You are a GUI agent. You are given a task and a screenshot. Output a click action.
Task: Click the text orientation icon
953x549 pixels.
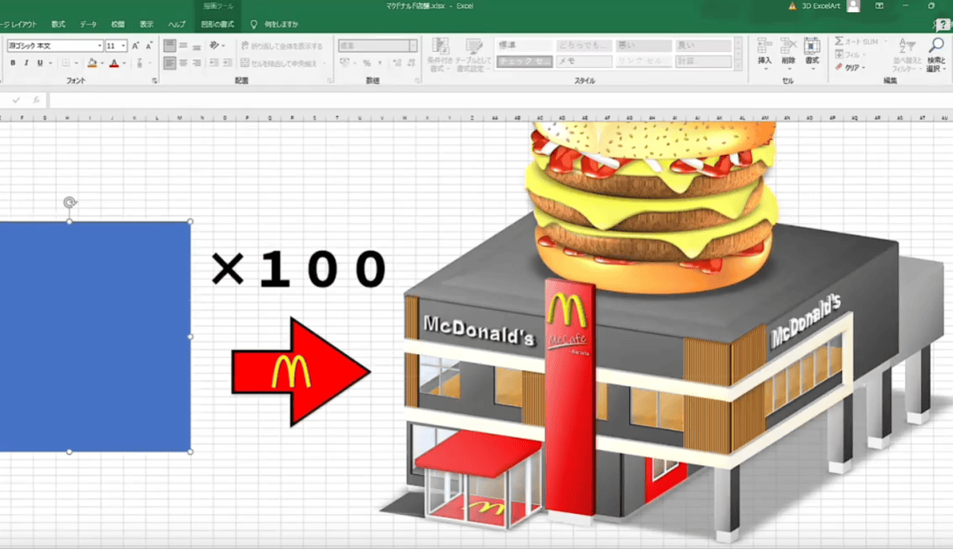pyautogui.click(x=214, y=46)
